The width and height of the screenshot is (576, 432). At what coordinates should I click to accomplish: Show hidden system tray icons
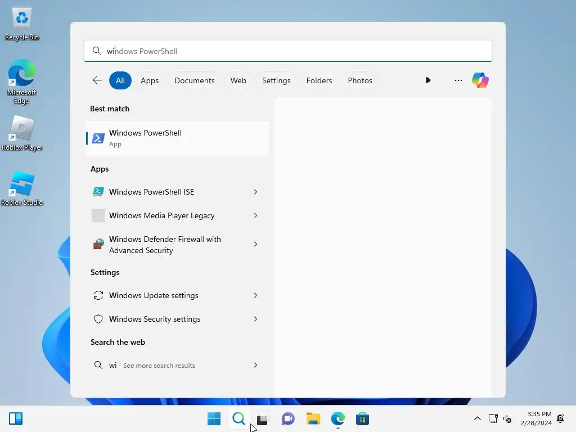[x=477, y=418]
